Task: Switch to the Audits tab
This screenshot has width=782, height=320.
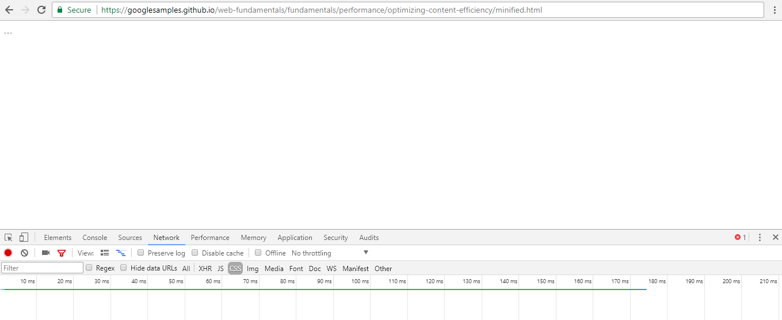Action: pyautogui.click(x=369, y=237)
